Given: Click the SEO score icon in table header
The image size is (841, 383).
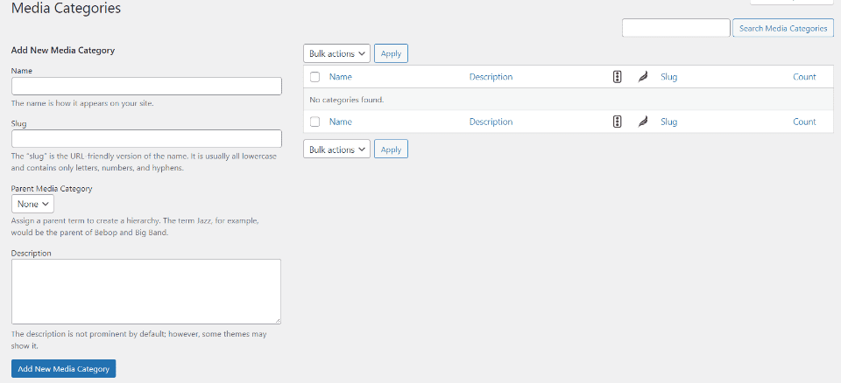Looking at the screenshot, I should point(618,77).
